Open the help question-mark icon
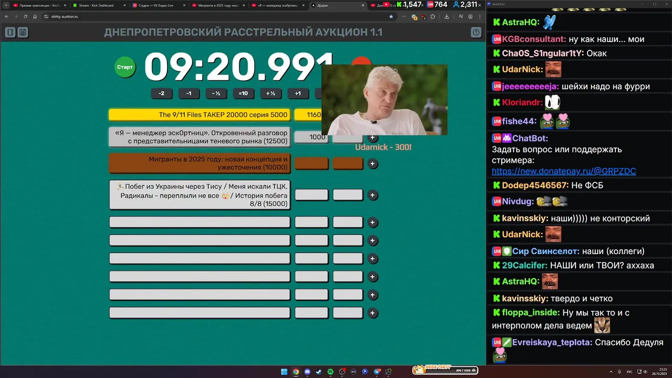672x378 pixels. tap(476, 33)
